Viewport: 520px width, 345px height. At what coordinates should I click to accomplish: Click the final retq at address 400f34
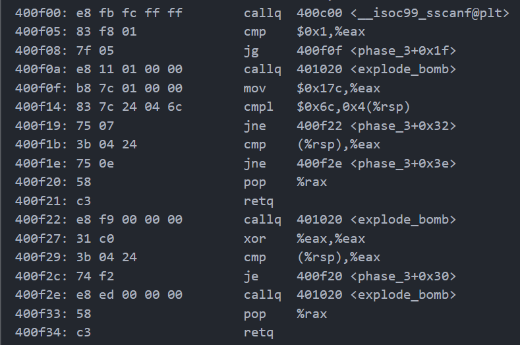[x=258, y=332]
